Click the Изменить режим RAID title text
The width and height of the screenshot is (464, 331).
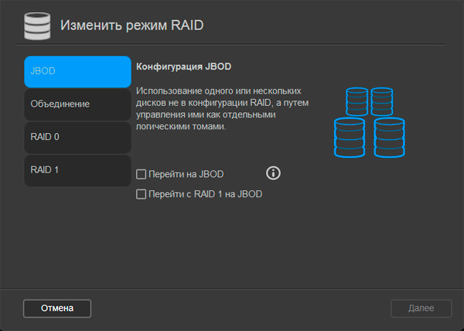click(x=131, y=26)
